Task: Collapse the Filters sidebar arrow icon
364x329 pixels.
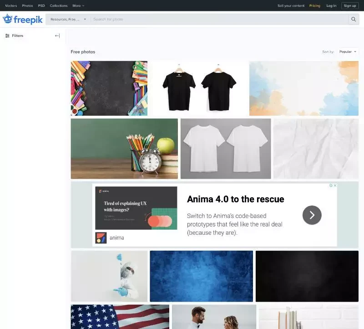Action: (x=57, y=36)
